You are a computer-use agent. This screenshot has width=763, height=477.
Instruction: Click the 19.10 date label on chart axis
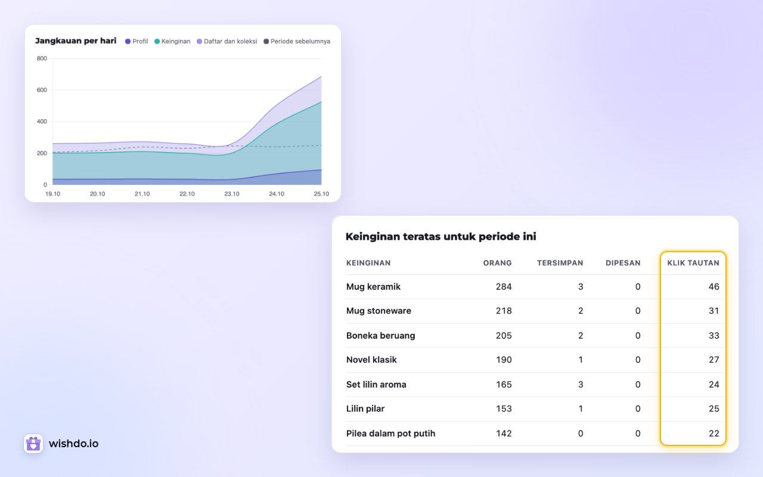53,194
